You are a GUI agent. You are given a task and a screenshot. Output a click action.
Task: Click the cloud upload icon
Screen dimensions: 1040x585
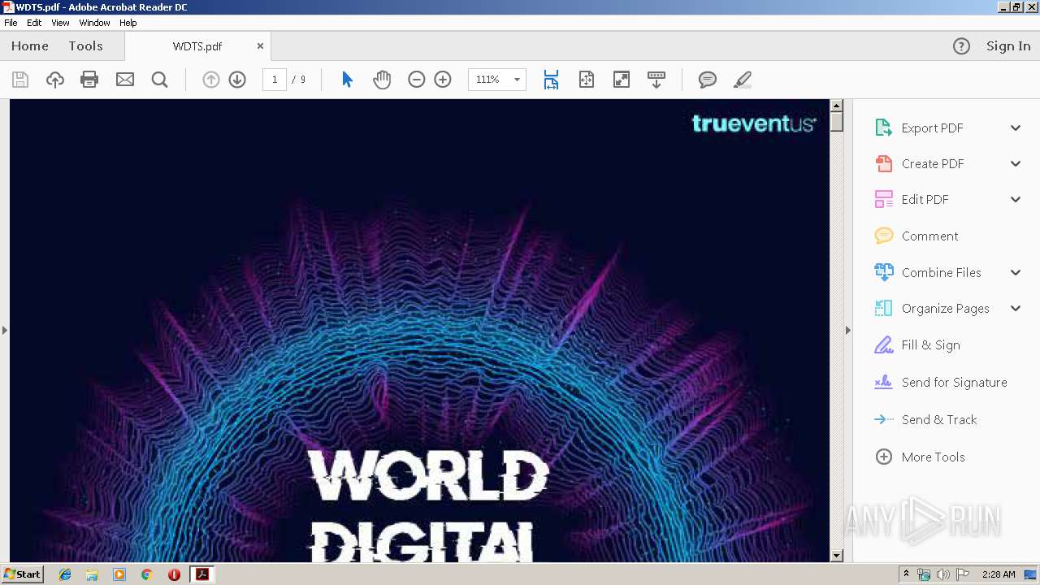55,80
